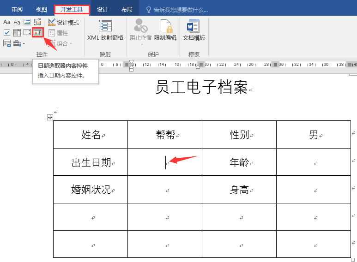Screen dimensions: 357x262
Task: Click the empty cell right of 年龄
Action: (x=314, y=162)
